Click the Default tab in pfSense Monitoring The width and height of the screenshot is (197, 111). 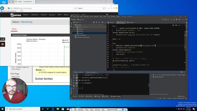14,29
